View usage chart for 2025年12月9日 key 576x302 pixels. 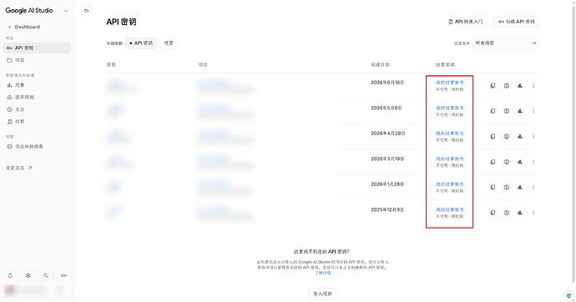point(520,213)
